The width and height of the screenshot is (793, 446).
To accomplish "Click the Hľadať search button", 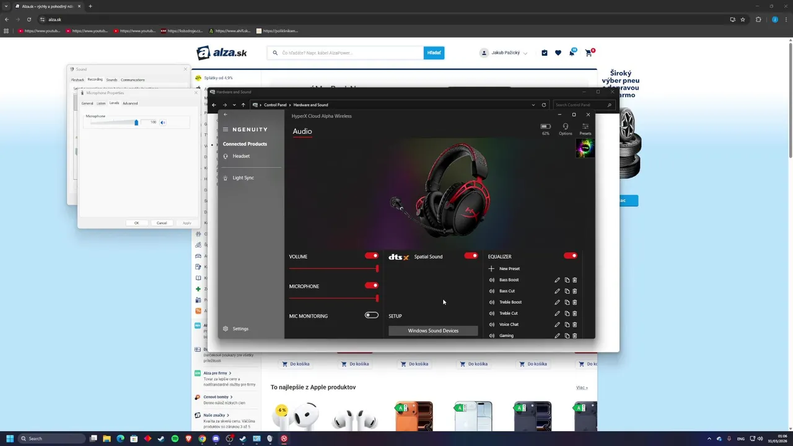I will [434, 53].
